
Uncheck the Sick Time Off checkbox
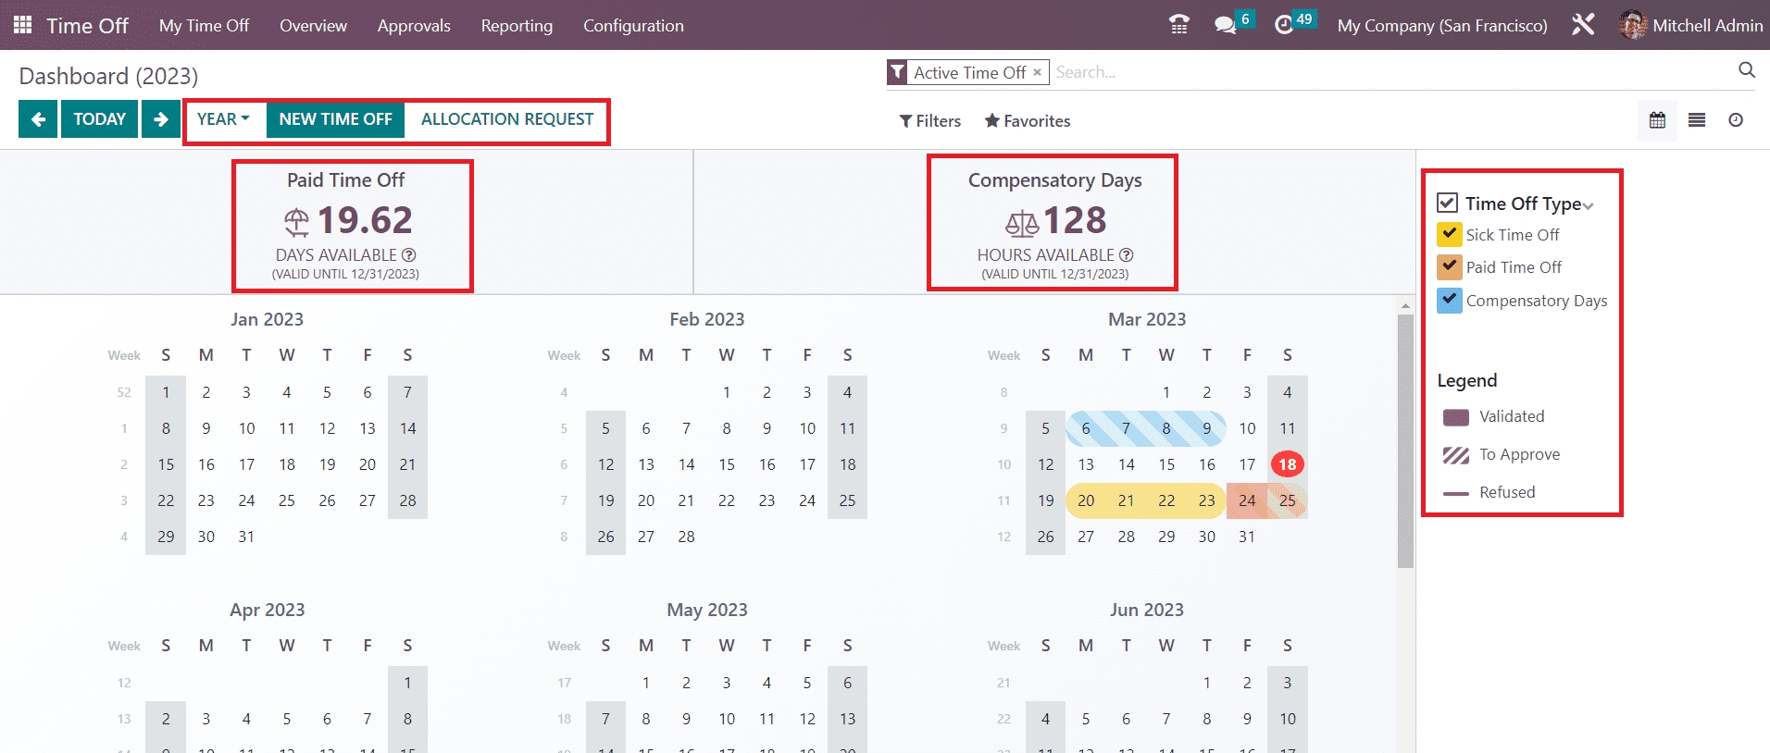coord(1449,235)
